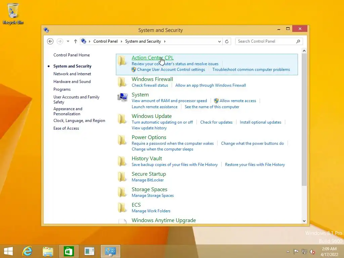Image resolution: width=344 pixels, height=258 pixels.
Task: Click Check for updates link
Action: coord(216,122)
